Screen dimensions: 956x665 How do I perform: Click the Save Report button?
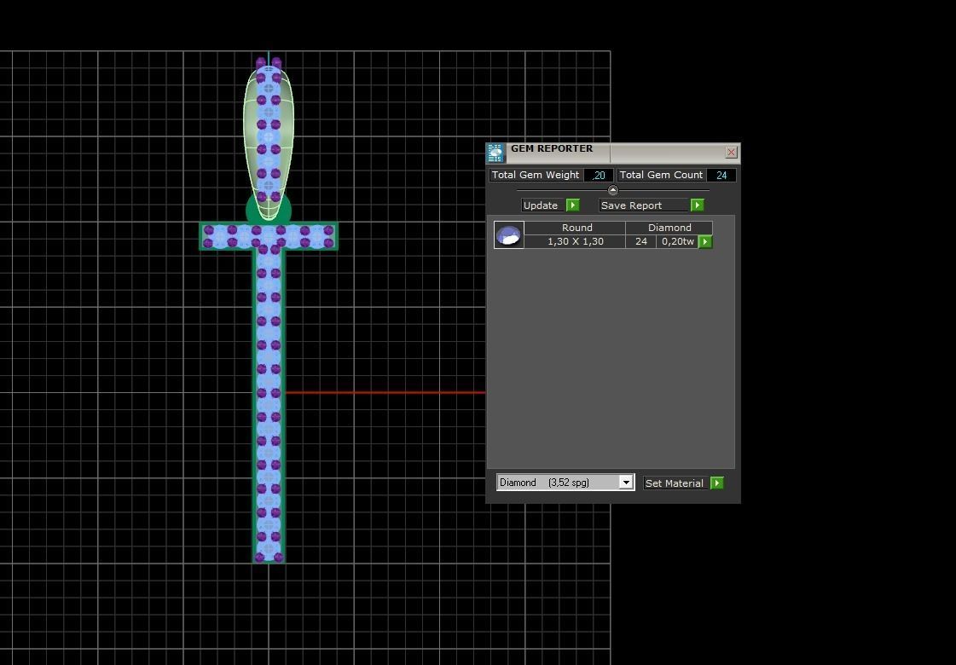coord(645,205)
